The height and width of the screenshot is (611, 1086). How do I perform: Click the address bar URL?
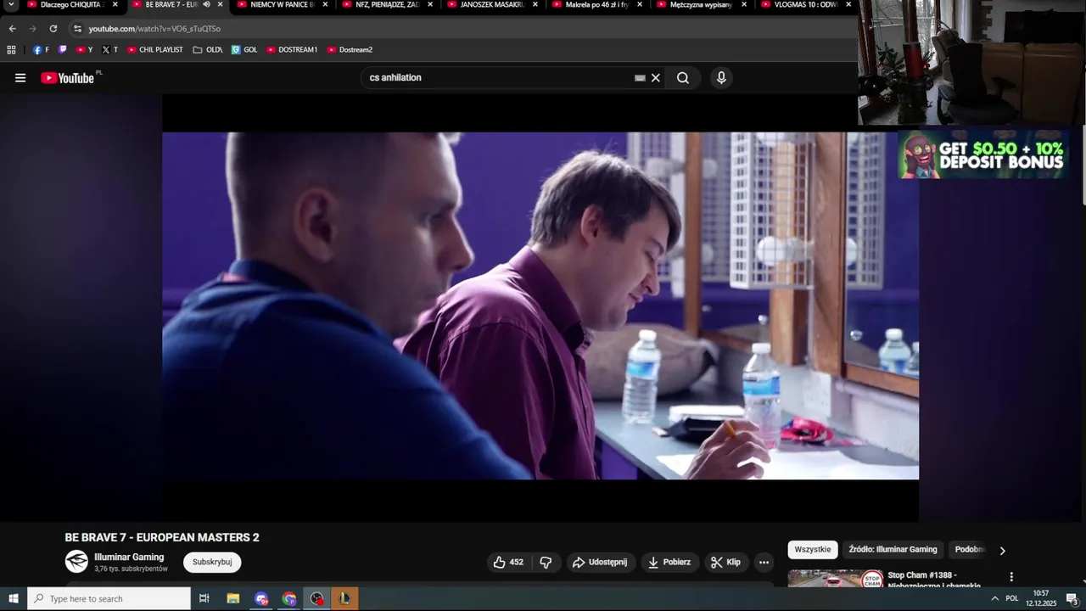click(154, 28)
